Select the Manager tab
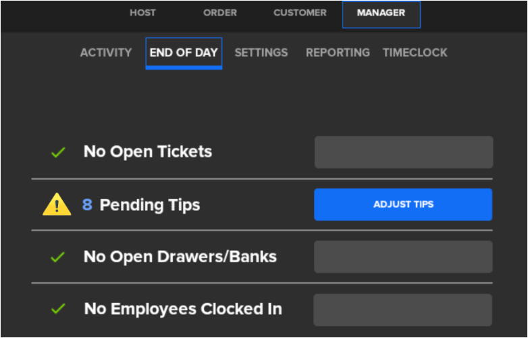Viewport: 528px width, 338px height. [x=381, y=14]
